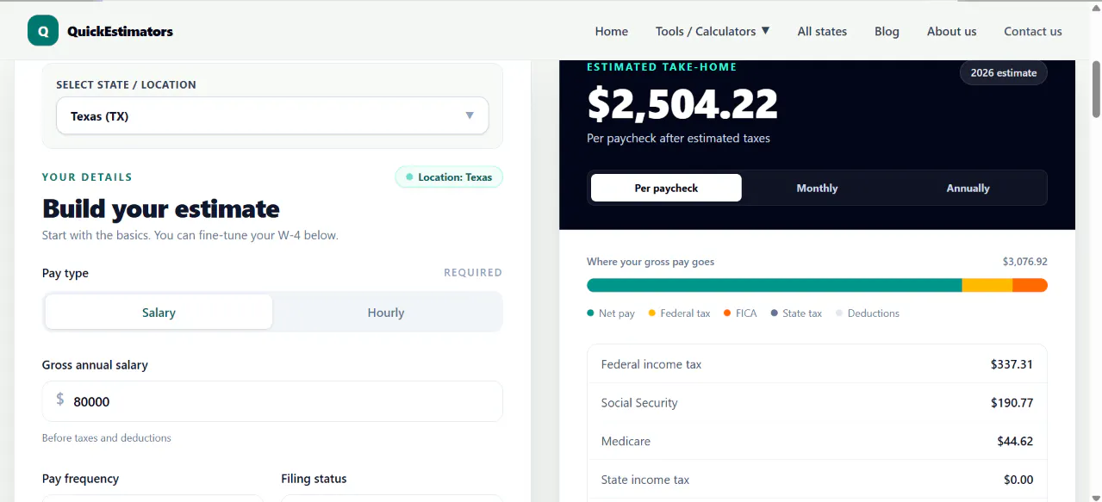Click the state selector down arrow
The image size is (1102, 502).
pos(470,115)
